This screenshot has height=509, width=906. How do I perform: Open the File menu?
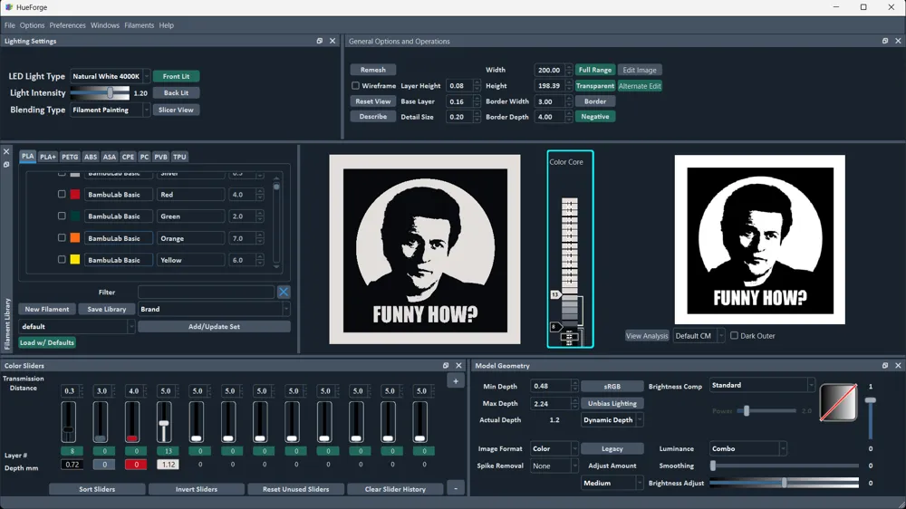(x=10, y=25)
